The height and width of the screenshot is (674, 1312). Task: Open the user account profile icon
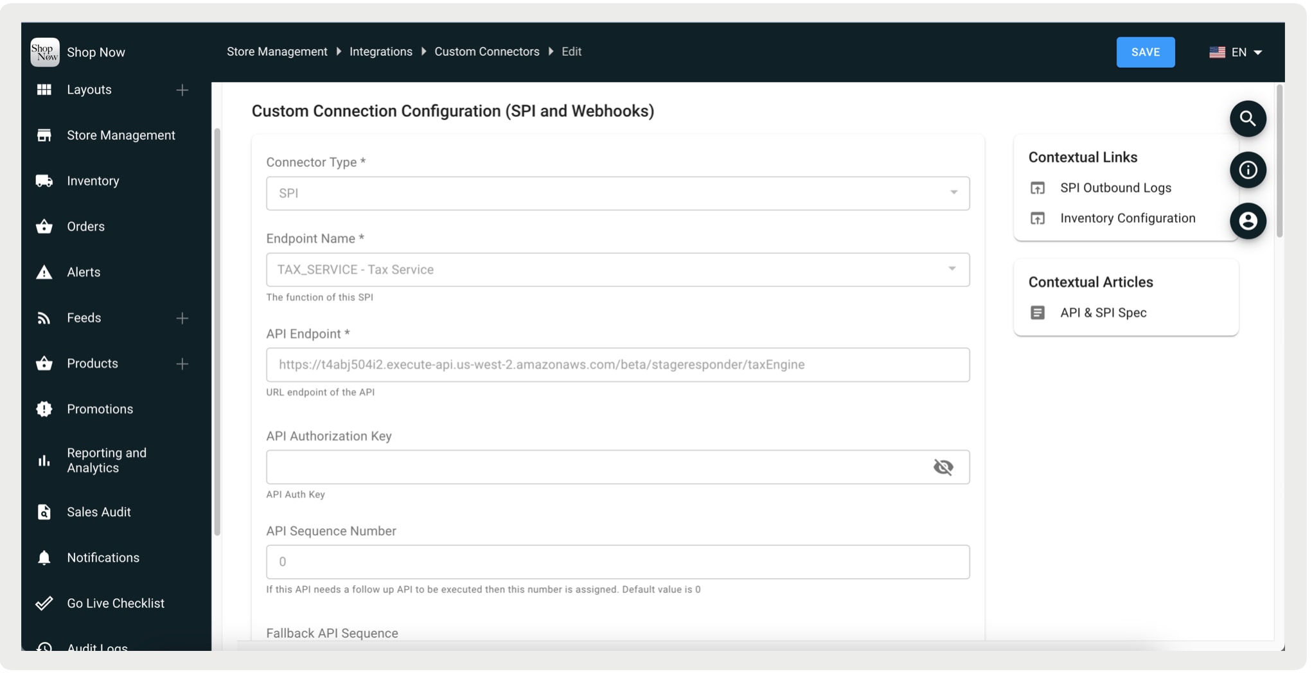click(x=1247, y=221)
